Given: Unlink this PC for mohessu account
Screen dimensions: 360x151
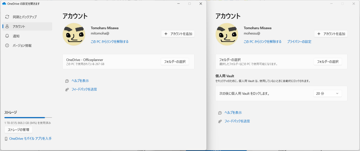Looking at the screenshot, I should tap(262, 42).
